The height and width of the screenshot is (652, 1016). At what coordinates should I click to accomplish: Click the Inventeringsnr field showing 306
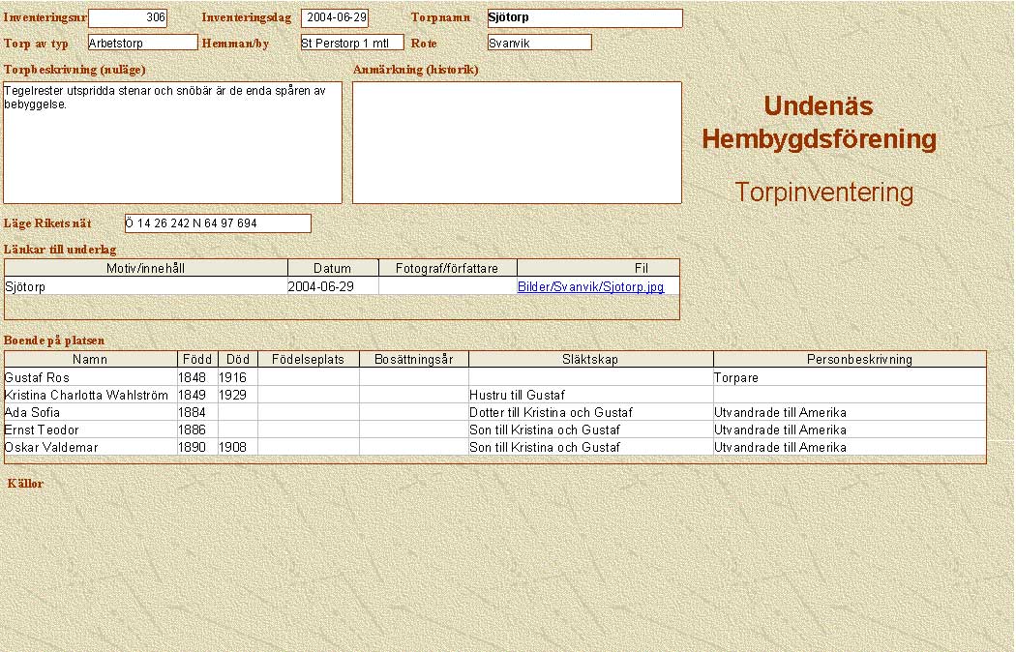(128, 18)
